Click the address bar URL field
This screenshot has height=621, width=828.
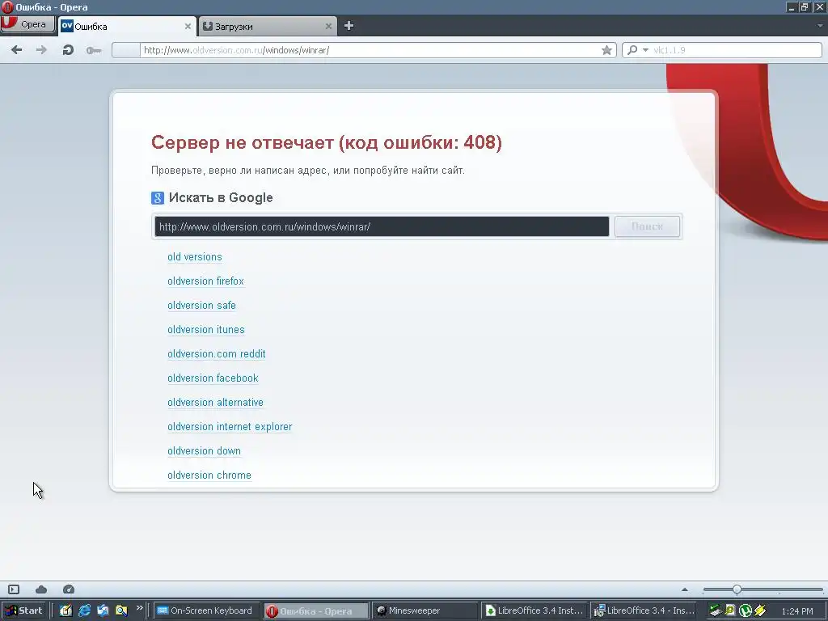[370, 50]
